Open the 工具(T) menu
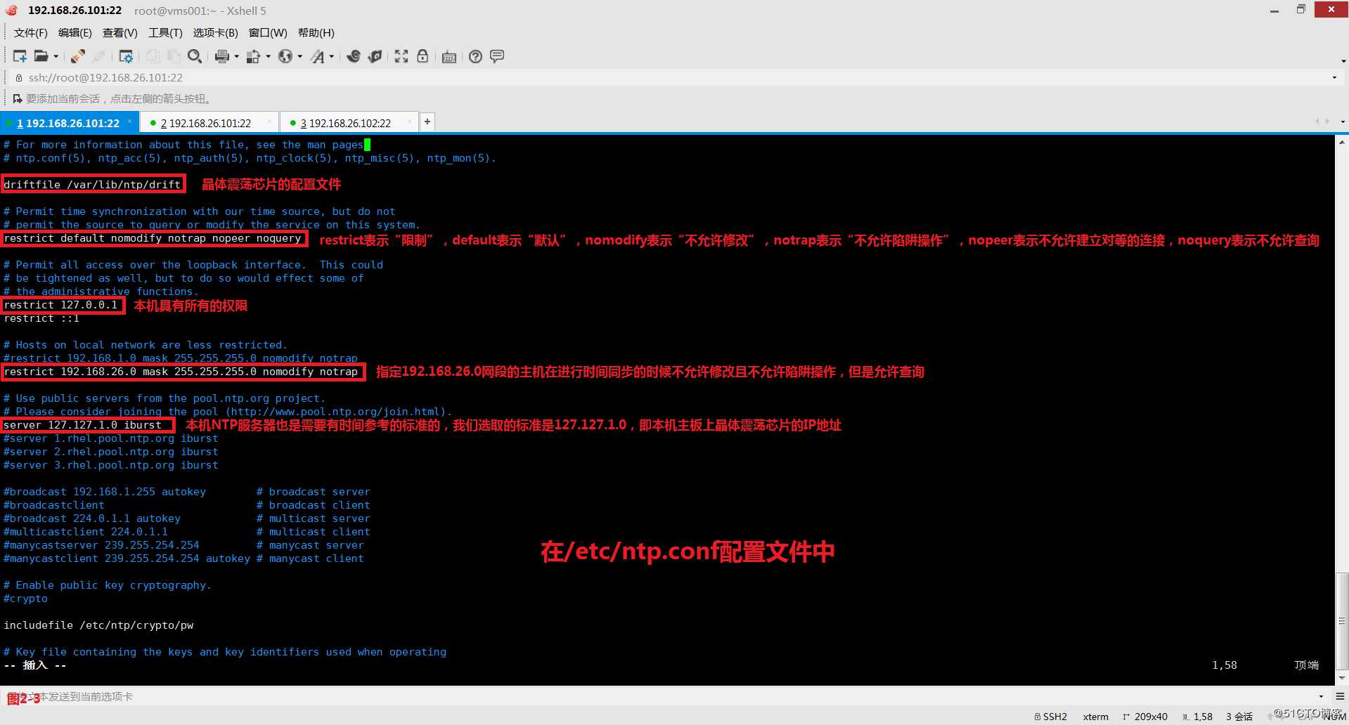This screenshot has height=725, width=1349. [165, 33]
